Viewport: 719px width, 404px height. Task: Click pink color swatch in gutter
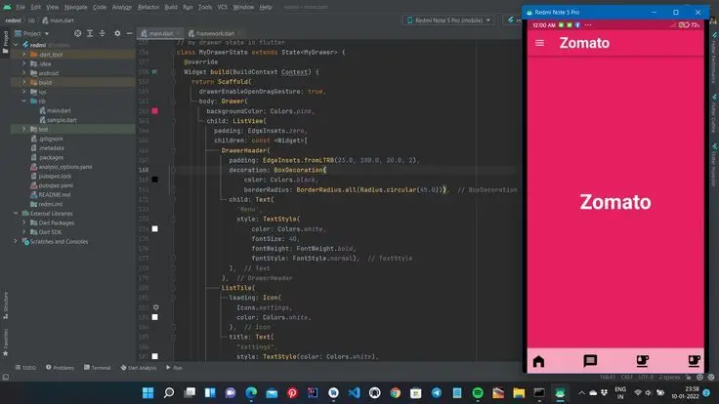[x=155, y=111]
